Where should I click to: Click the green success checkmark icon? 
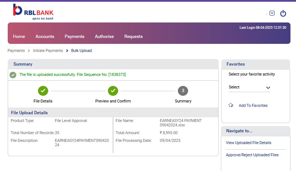13,75
